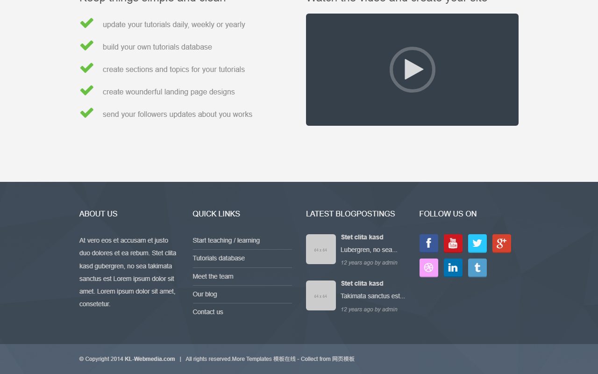Click checkmark beside 'update your tutorials daily'
Viewport: 598px width, 374px height.
tap(86, 23)
